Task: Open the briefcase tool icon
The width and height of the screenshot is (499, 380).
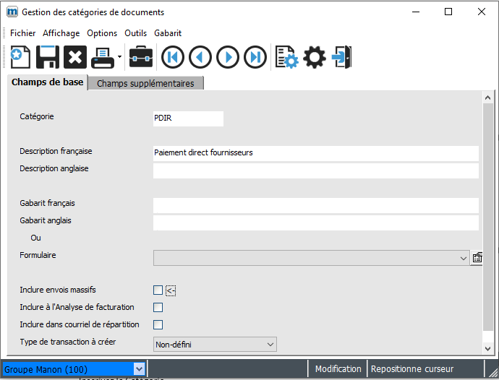Action: tap(141, 56)
